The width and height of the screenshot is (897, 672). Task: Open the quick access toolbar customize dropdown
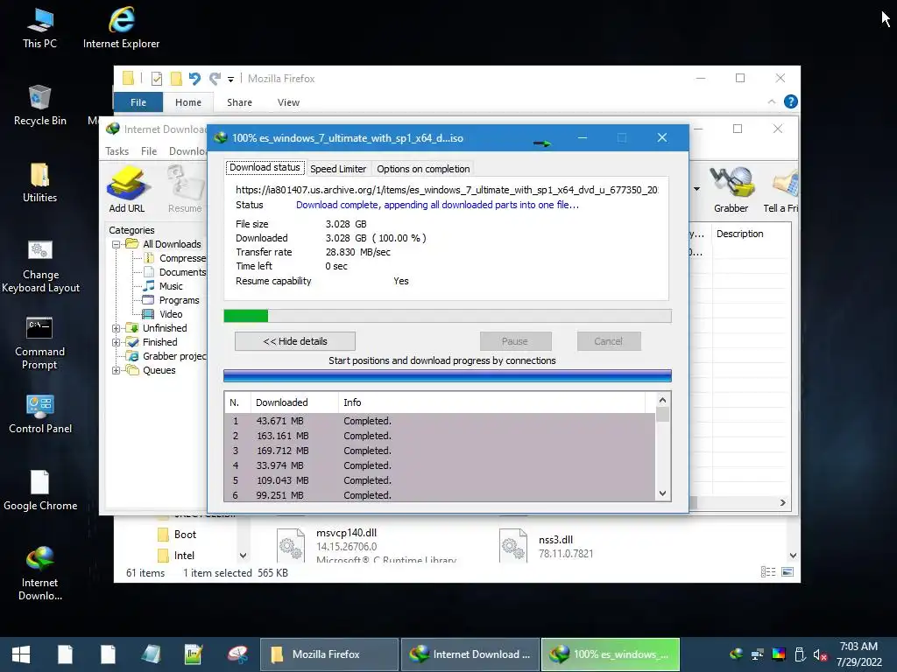pos(230,80)
